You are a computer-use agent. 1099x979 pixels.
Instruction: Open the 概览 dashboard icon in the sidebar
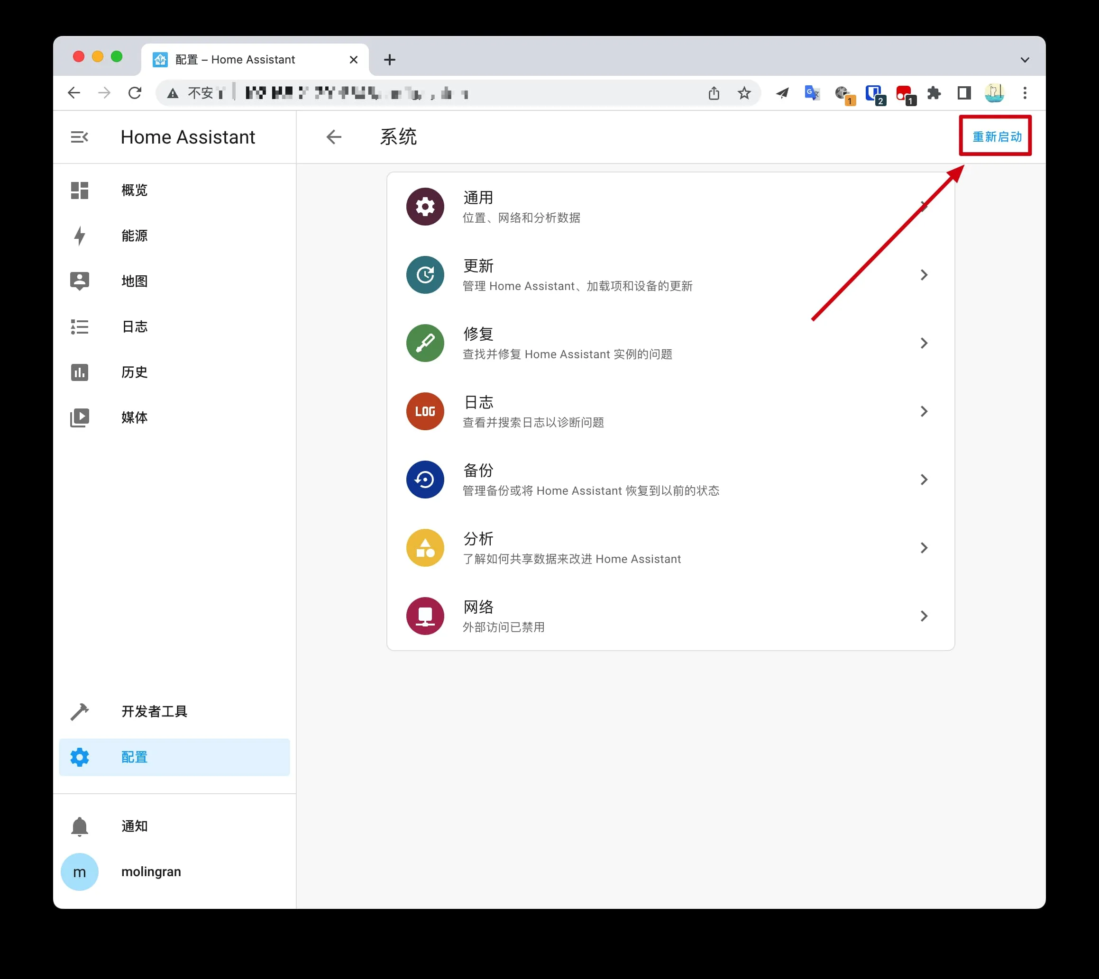click(x=79, y=190)
